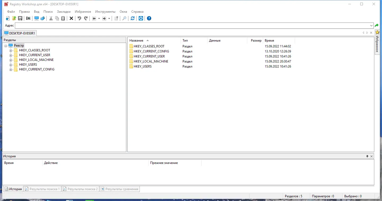
Task: Paste a key with the clipboard icon
Action: pos(63,18)
